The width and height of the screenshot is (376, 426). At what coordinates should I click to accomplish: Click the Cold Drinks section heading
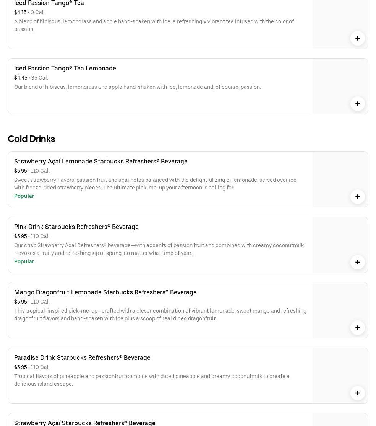tap(31, 139)
